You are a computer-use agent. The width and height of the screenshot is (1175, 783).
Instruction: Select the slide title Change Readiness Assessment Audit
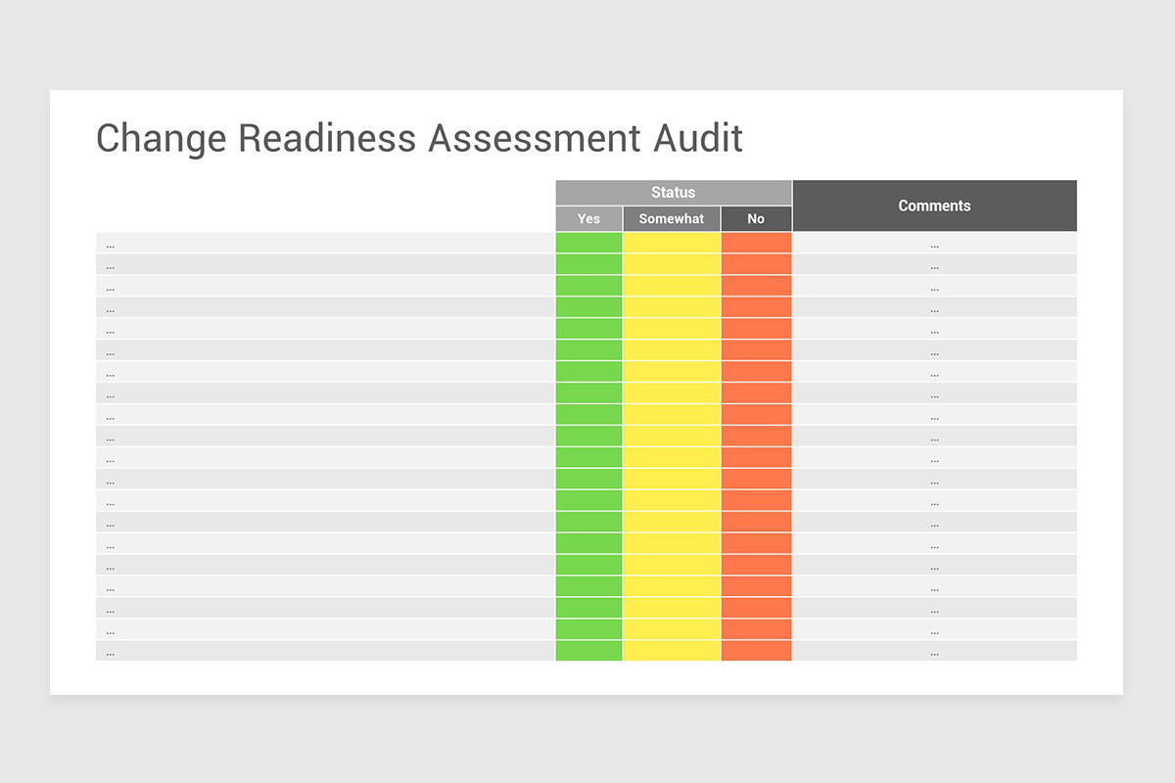[419, 138]
